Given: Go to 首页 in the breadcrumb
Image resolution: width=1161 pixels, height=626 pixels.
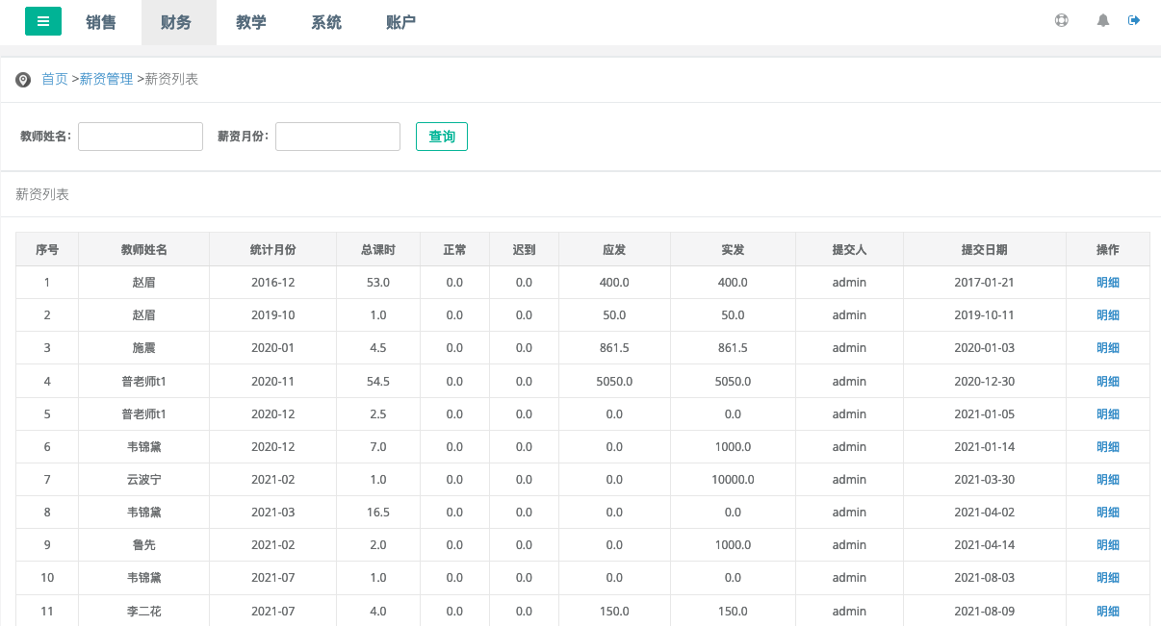Looking at the screenshot, I should coord(55,79).
